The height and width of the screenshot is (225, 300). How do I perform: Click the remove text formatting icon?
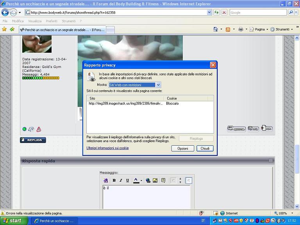106,180
